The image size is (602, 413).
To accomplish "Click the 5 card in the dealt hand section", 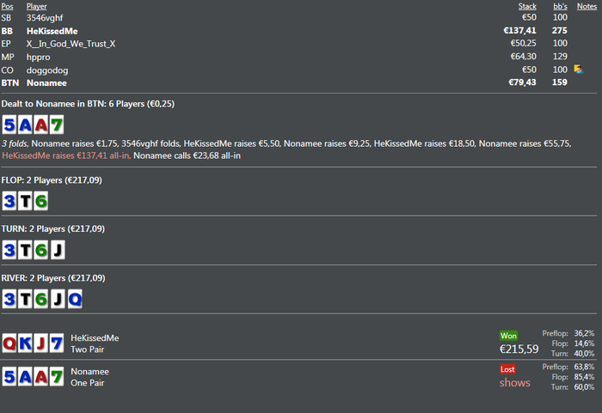I will [10, 125].
